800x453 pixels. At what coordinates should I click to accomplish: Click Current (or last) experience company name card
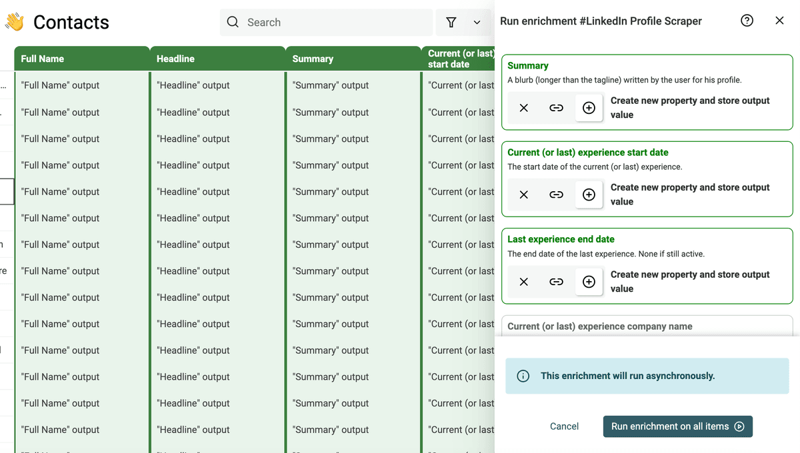[x=647, y=326]
